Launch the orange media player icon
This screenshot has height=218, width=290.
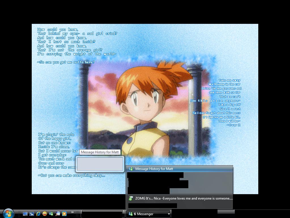(x=64, y=214)
